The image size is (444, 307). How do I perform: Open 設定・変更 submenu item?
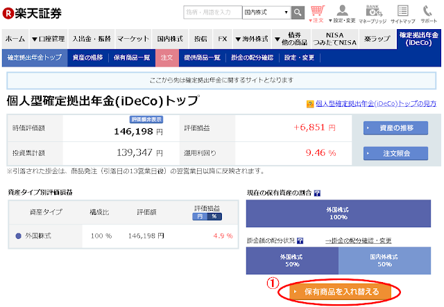click(x=299, y=58)
